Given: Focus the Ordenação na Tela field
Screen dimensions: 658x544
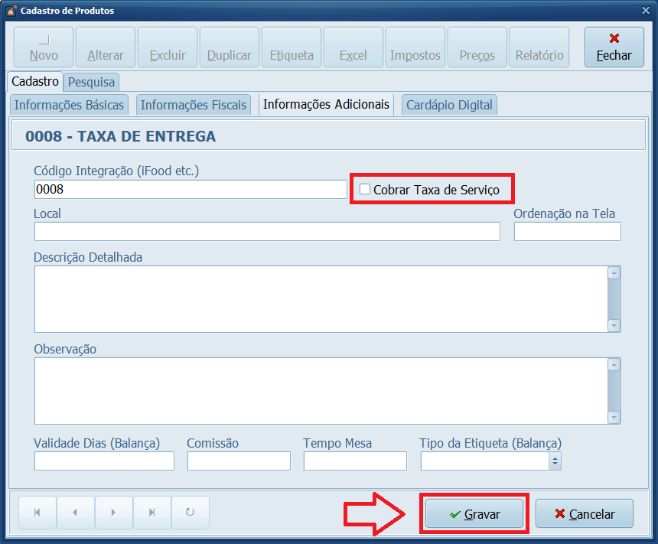Looking at the screenshot, I should click(x=567, y=232).
